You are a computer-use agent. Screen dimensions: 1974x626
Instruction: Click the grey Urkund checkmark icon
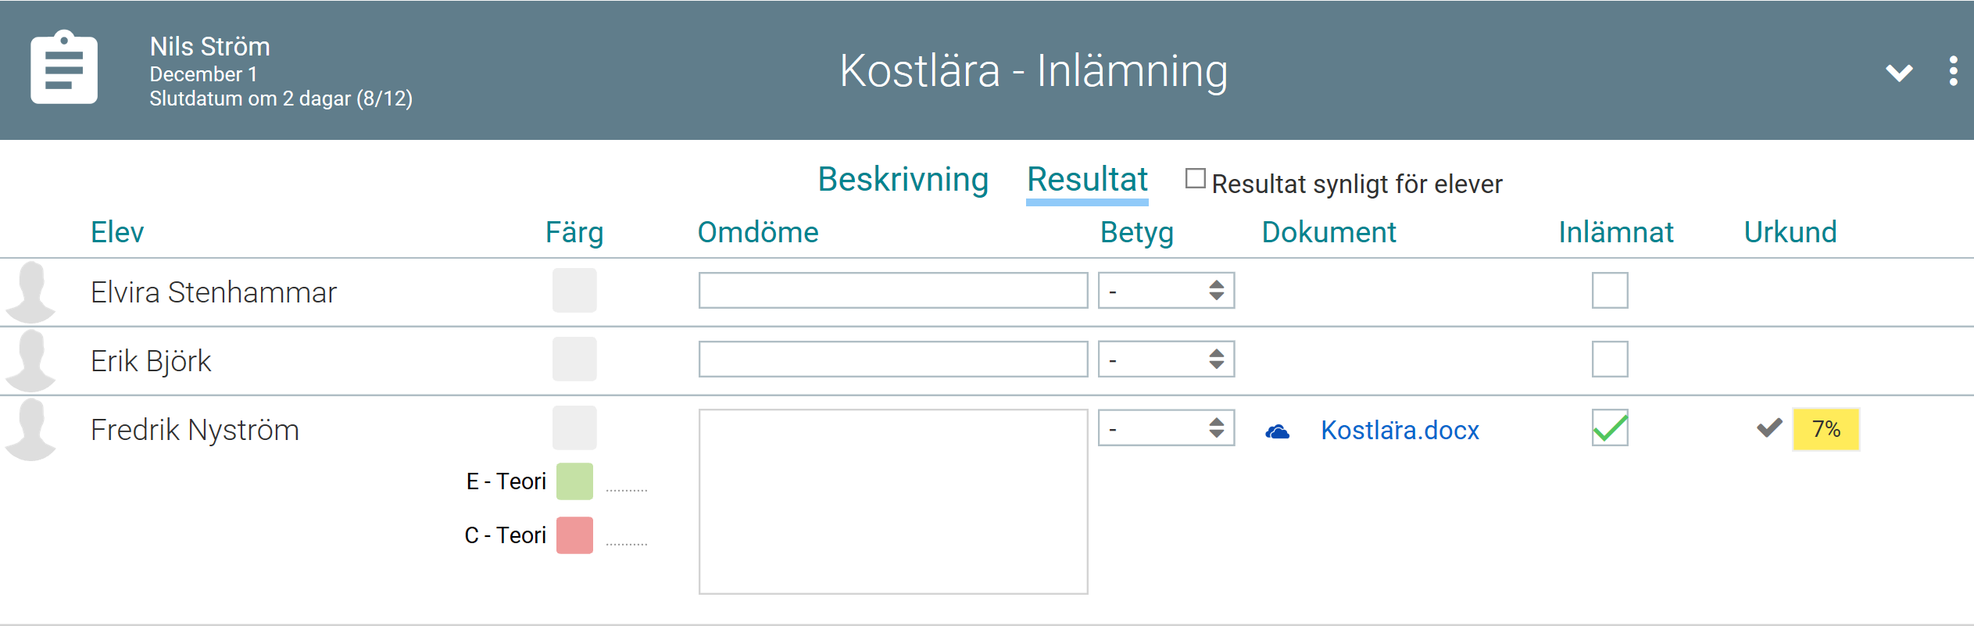(x=1769, y=428)
